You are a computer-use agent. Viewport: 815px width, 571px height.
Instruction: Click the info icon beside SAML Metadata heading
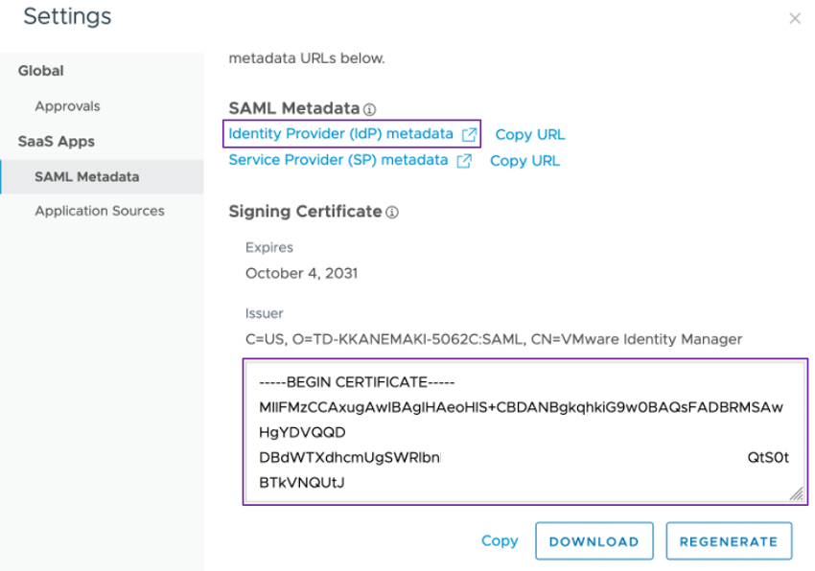(370, 109)
